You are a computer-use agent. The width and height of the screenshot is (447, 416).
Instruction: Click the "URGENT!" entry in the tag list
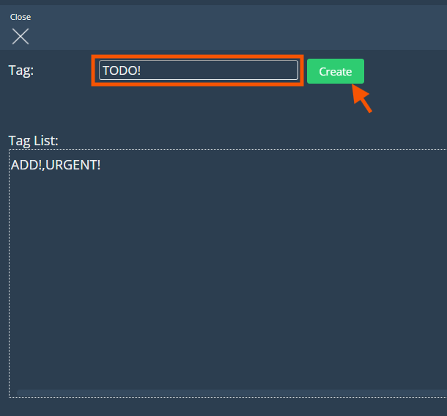[x=73, y=165]
